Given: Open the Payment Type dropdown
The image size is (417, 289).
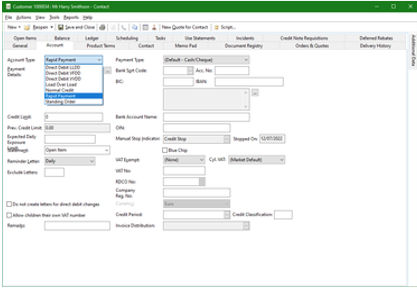Looking at the screenshot, I should click(206, 60).
